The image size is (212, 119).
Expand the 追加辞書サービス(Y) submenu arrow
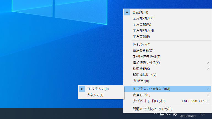click(208, 63)
